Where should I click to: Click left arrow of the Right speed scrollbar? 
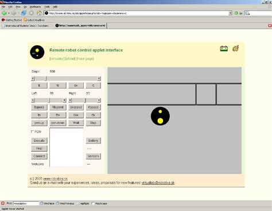click(x=70, y=100)
